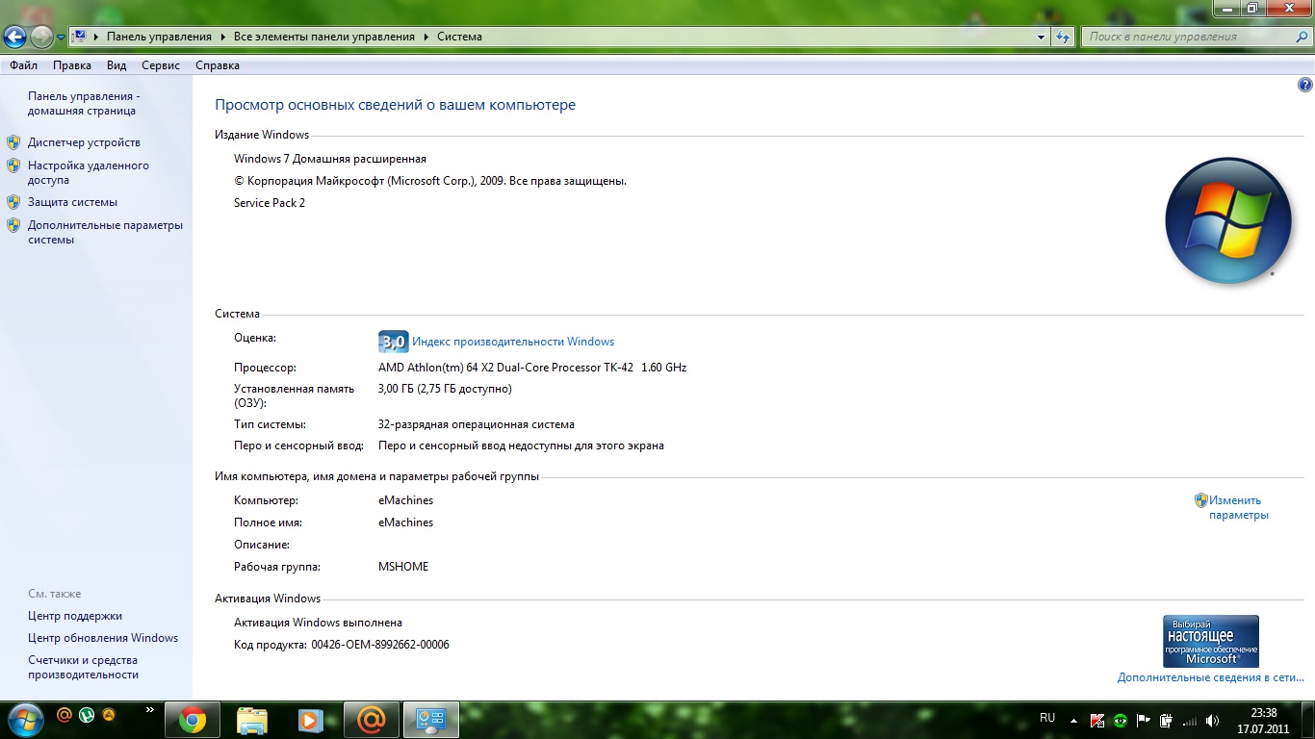Open Защита системы link
The height and width of the screenshot is (739, 1315).
[x=72, y=202]
